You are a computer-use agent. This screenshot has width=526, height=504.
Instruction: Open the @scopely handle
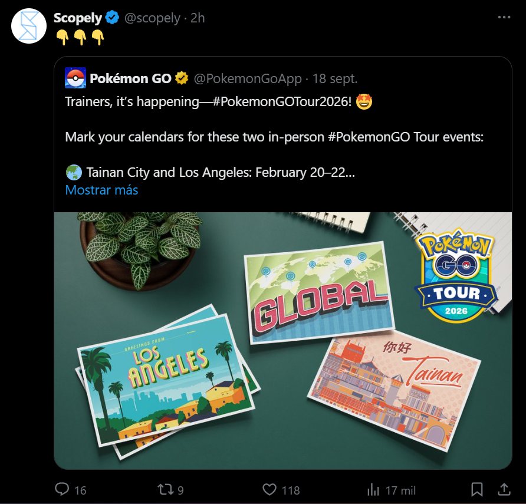(x=152, y=18)
